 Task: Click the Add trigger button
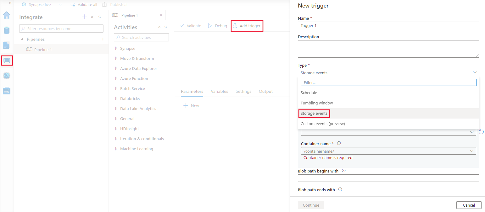[247, 26]
